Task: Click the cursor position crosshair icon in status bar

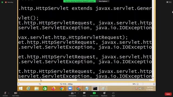Action: pos(19,84)
